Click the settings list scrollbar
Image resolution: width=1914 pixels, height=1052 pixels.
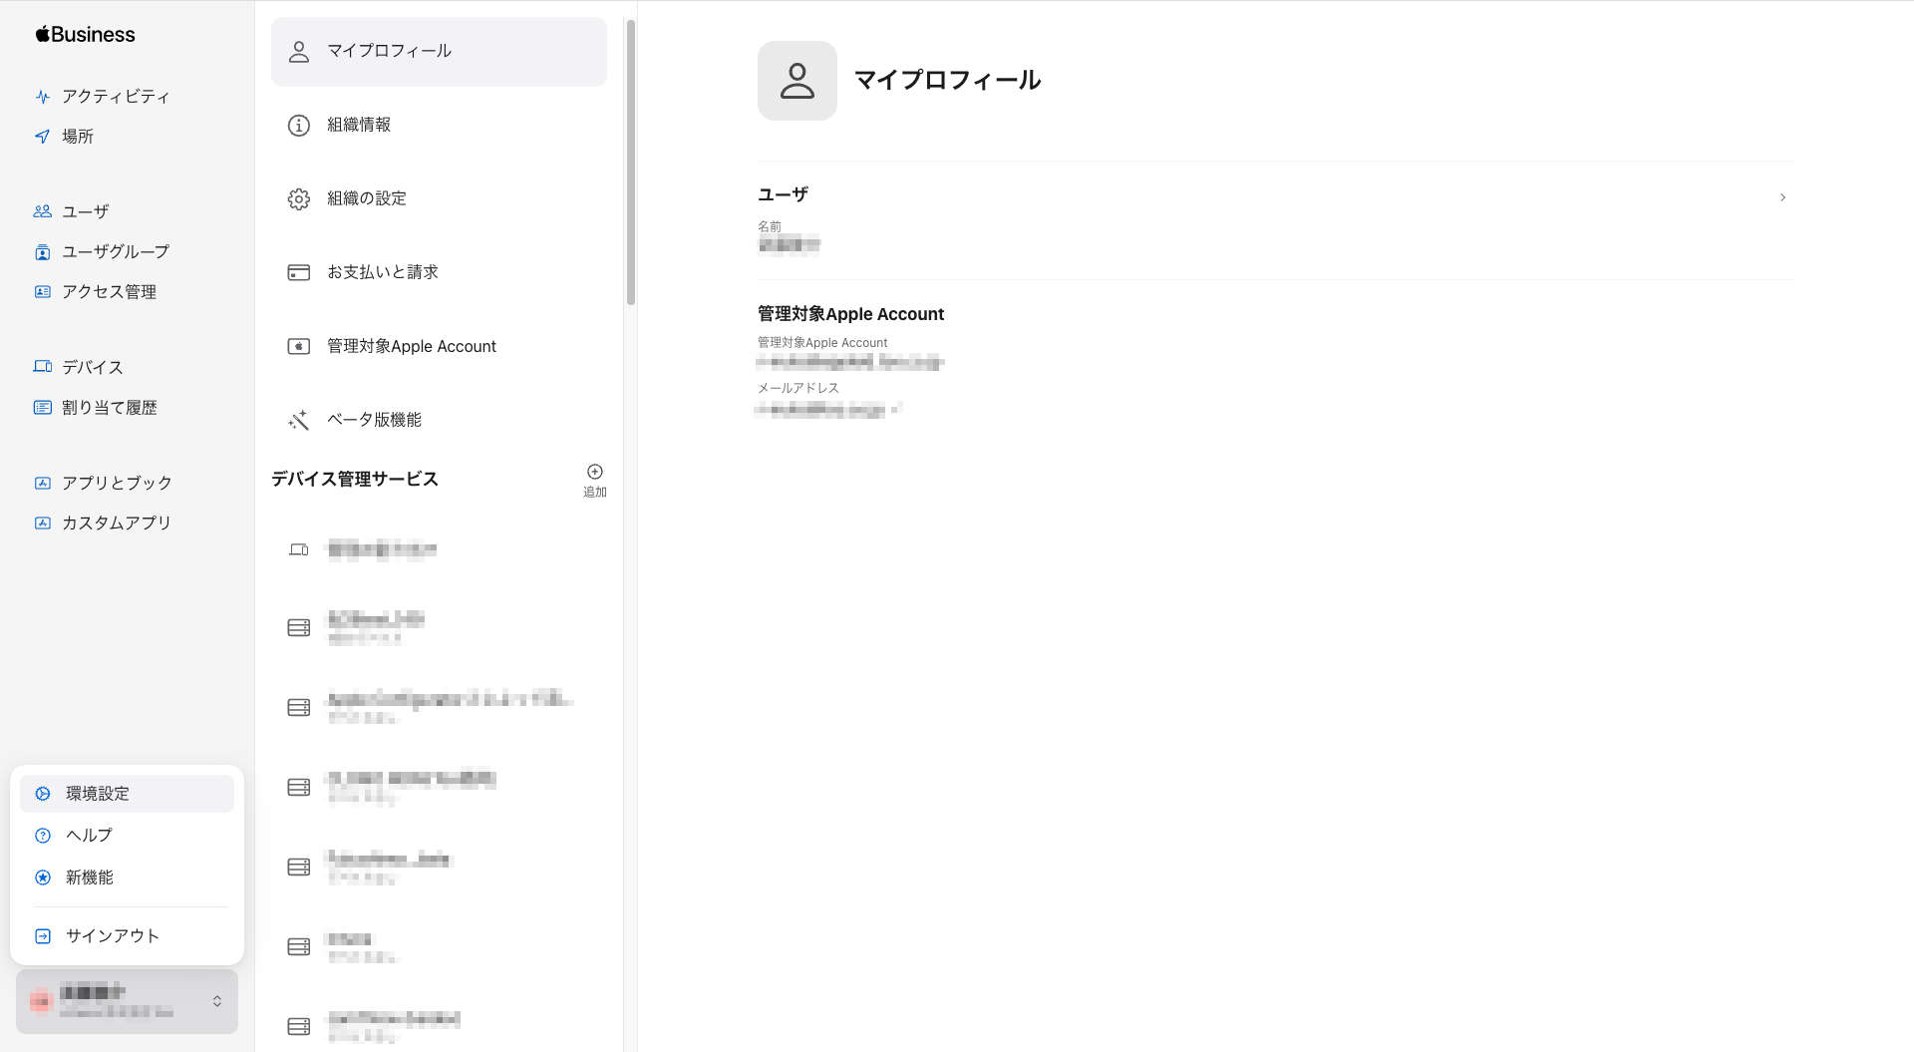click(x=631, y=163)
